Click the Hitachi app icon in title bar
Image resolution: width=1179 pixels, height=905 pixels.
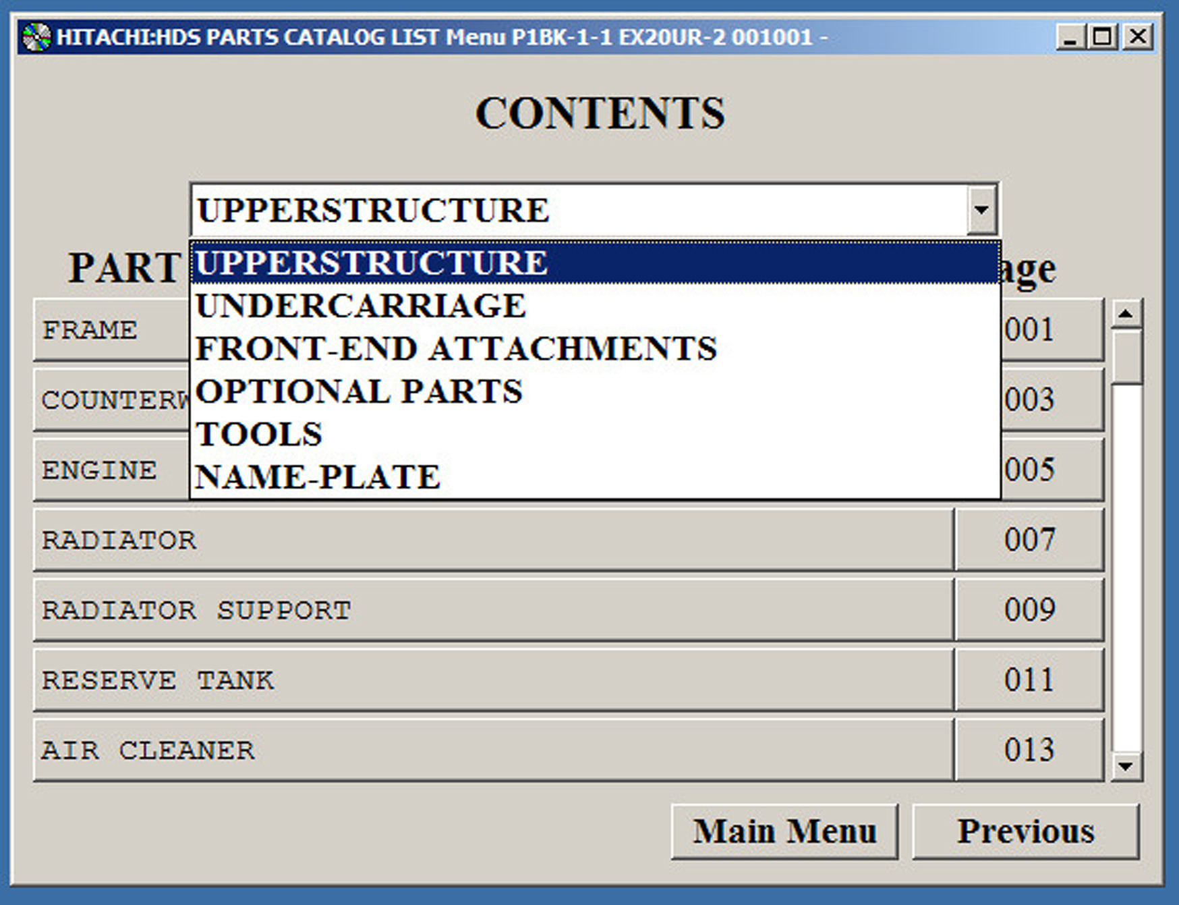tap(36, 36)
